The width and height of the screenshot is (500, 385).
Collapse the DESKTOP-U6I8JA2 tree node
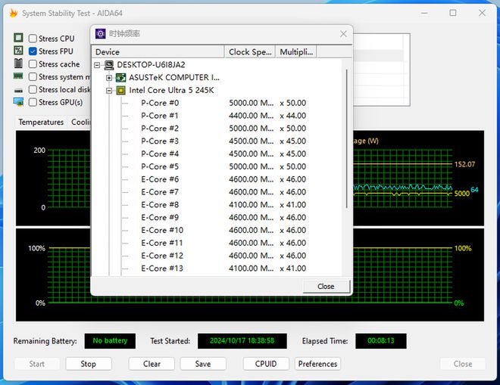97,65
